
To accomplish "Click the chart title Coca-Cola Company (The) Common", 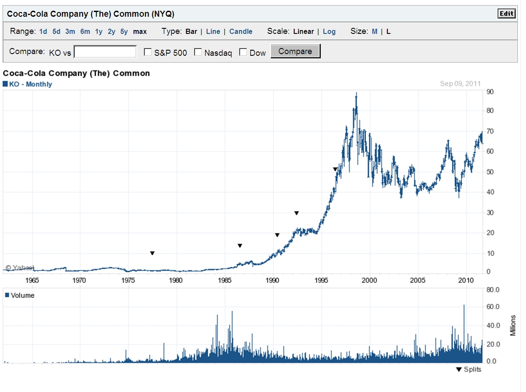I will [x=76, y=73].
